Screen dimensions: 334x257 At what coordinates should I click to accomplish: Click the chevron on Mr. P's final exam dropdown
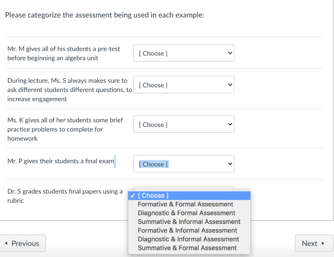point(231,164)
